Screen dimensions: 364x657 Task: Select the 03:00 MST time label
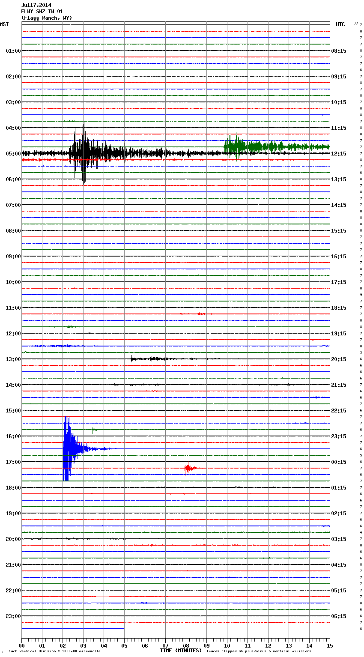coord(13,102)
